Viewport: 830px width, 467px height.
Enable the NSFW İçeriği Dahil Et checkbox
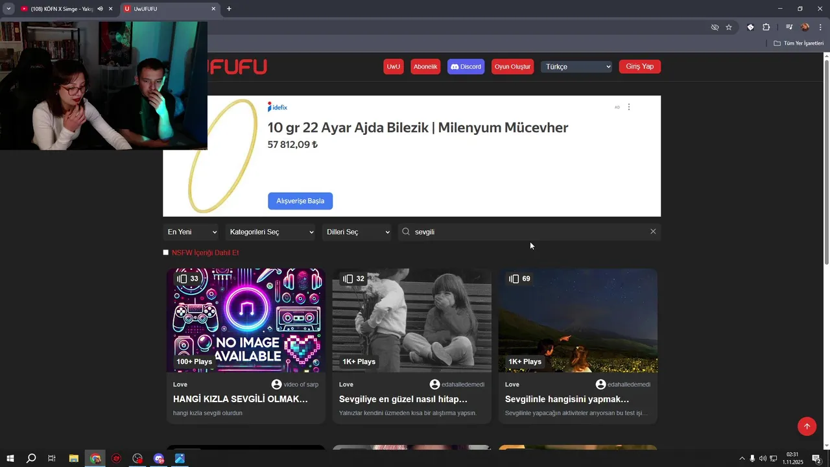coord(166,252)
